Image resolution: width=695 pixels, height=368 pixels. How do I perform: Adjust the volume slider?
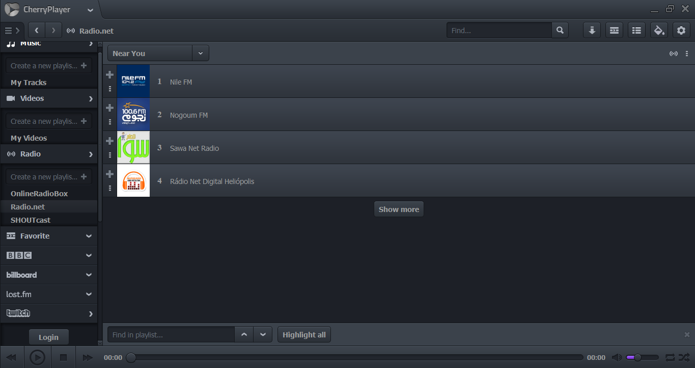[x=642, y=358]
